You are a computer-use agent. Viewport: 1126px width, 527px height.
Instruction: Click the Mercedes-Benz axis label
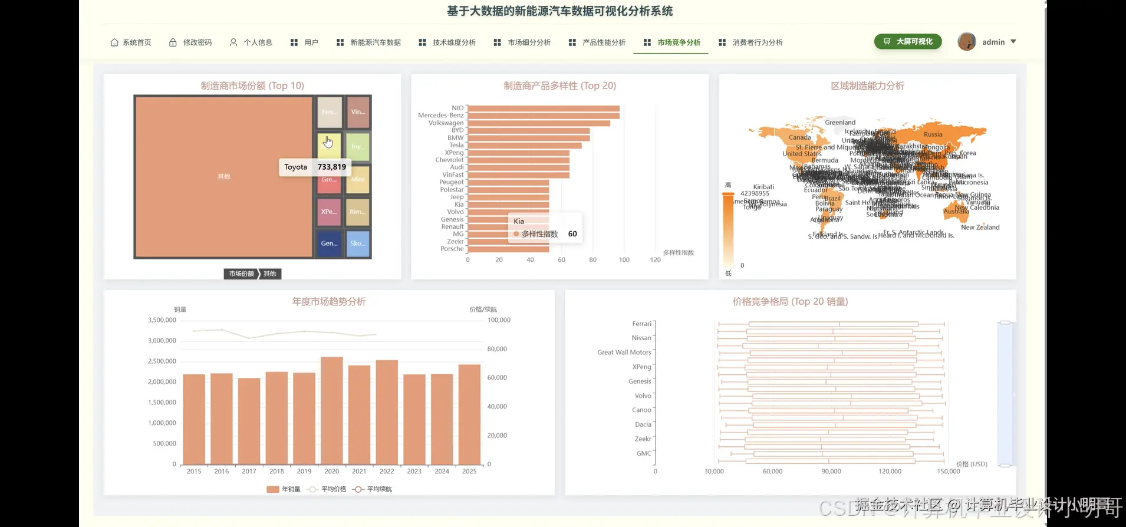(440, 116)
